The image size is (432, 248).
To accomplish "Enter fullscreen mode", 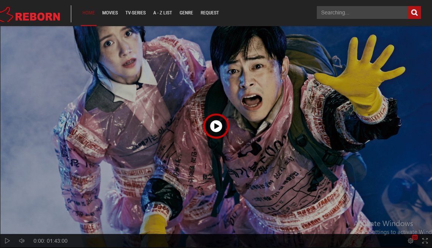I will tap(425, 241).
